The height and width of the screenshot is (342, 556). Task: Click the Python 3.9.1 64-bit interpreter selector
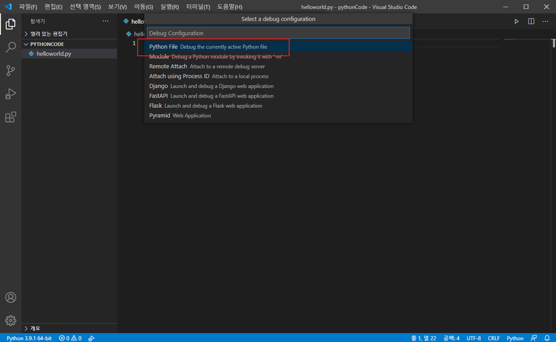(29, 338)
